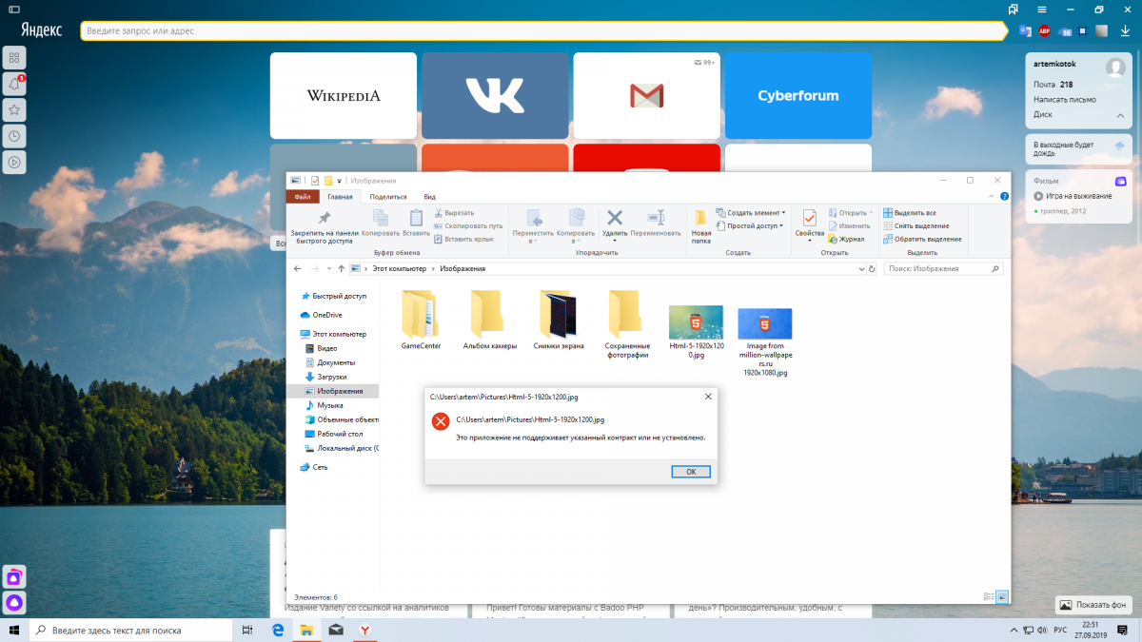
Task: Select Рабочий стол in navigation pane
Action: (333, 434)
